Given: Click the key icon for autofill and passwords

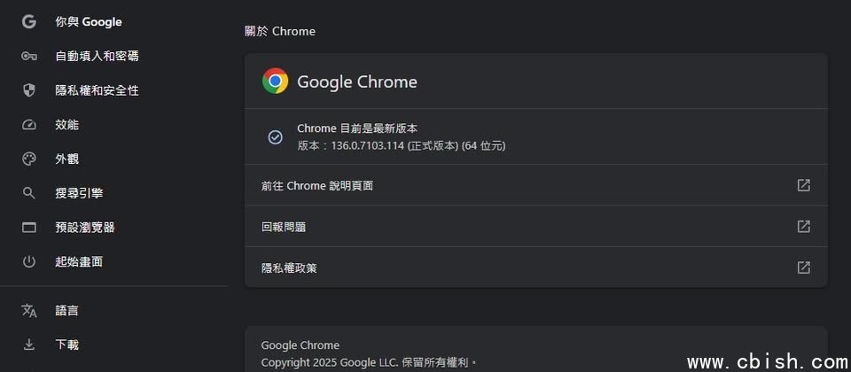Looking at the screenshot, I should coord(28,56).
